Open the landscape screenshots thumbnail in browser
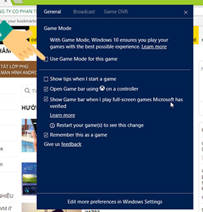203x212 pixels. pyautogui.click(x=29, y=179)
